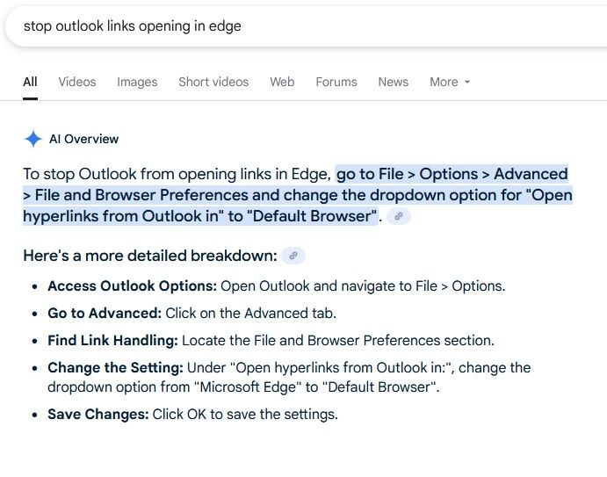Image resolution: width=607 pixels, height=477 pixels.
Task: Click the AI Overview sparkle icon
Action: (x=33, y=139)
